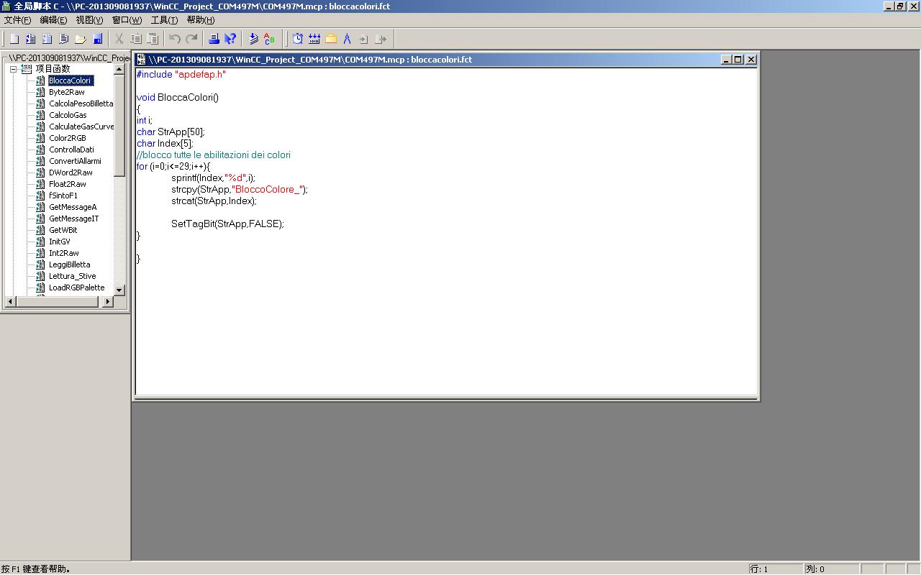Click the new action document icon
This screenshot has height=575, width=921.
(64, 39)
